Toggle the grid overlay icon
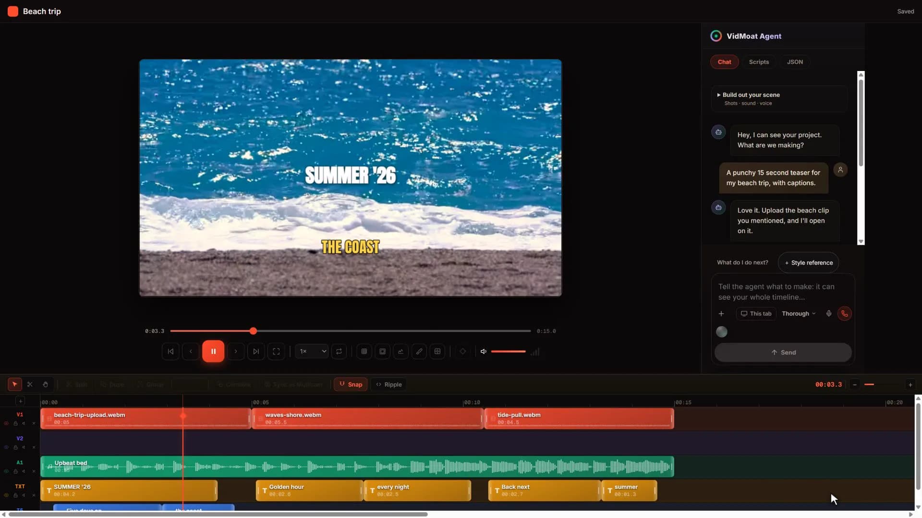Screen dimensions: 922x518 [364, 351]
